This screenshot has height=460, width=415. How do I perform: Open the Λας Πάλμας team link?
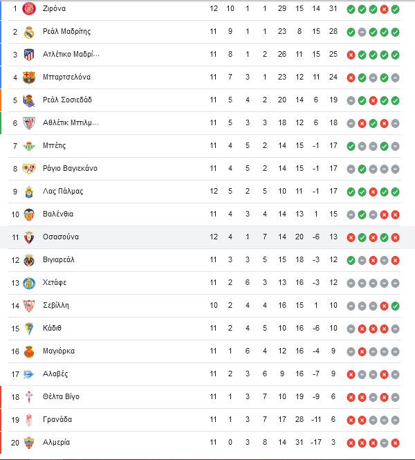click(x=63, y=192)
